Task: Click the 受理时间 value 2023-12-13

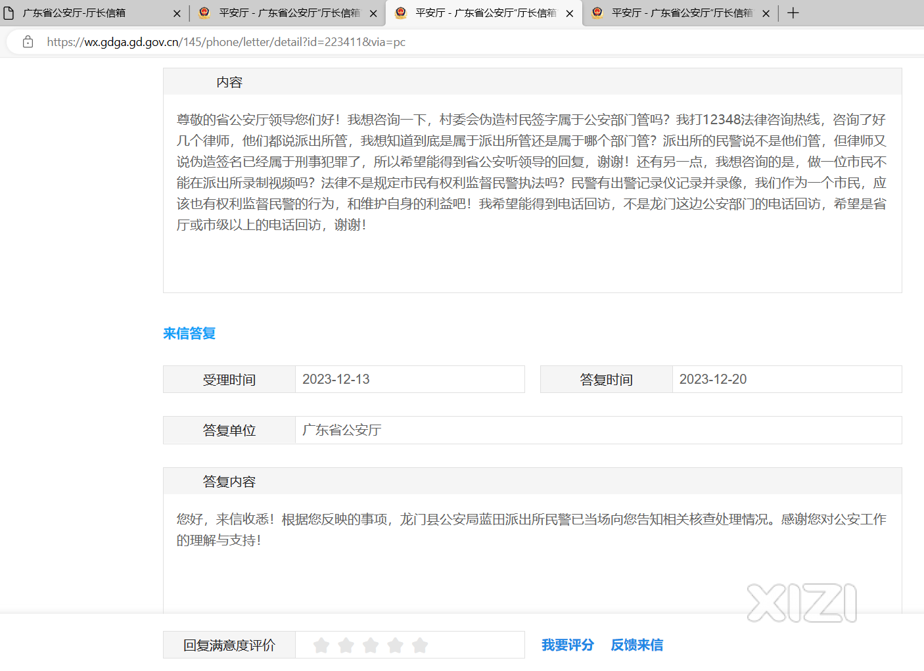Action: pos(336,379)
